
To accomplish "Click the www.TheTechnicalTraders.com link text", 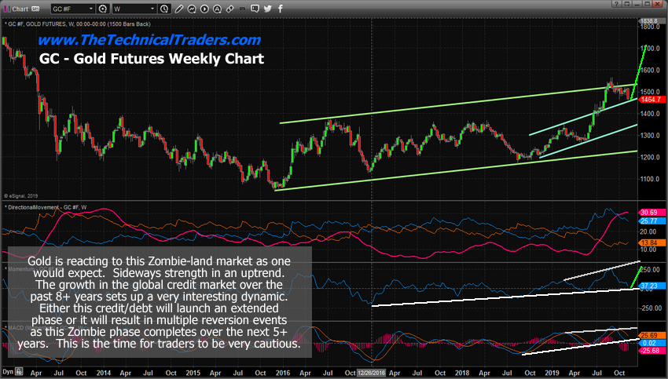I will pos(149,39).
